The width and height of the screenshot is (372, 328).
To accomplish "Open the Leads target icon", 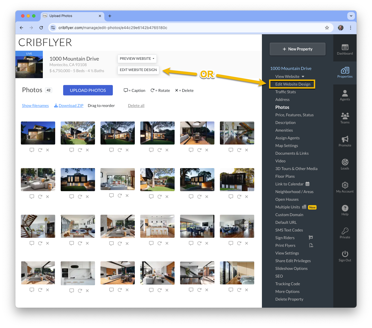I will (345, 165).
